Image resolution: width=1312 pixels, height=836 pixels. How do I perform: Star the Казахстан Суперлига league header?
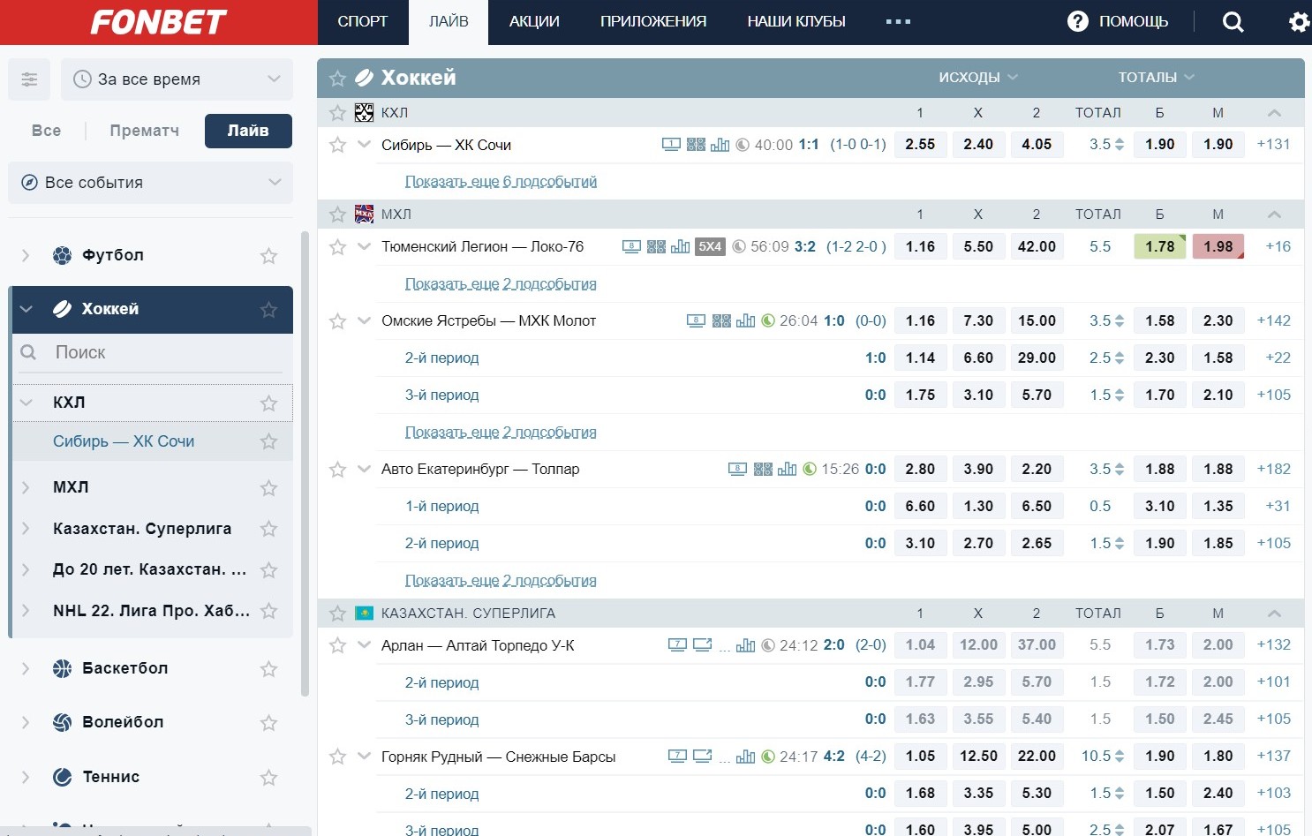click(337, 613)
